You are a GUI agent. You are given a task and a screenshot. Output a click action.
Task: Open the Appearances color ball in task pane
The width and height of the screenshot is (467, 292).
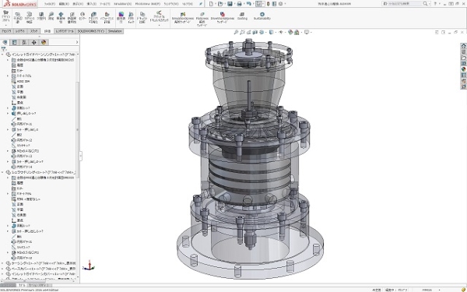(x=463, y=69)
